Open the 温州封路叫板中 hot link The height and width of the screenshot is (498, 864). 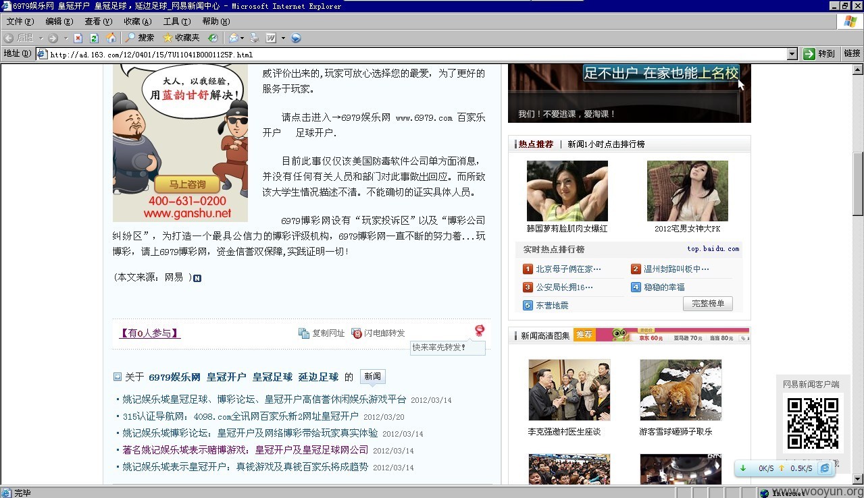pos(676,269)
